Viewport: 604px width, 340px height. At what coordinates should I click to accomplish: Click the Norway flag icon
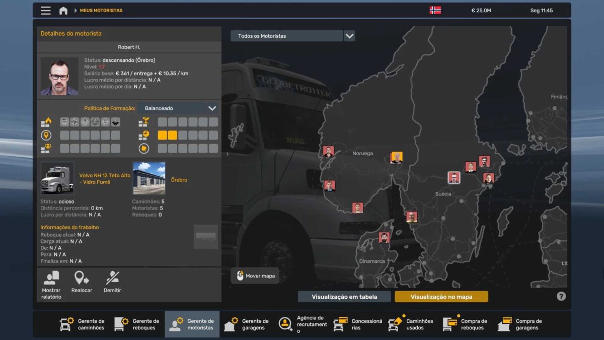[435, 11]
